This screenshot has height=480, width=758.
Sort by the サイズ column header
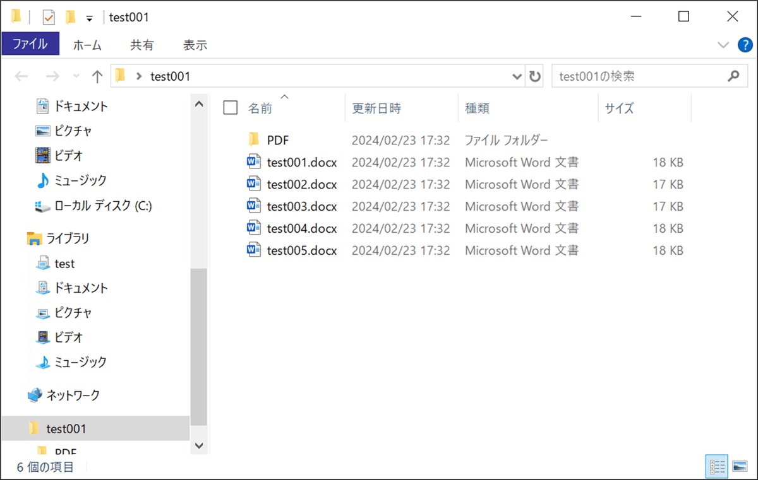[619, 108]
